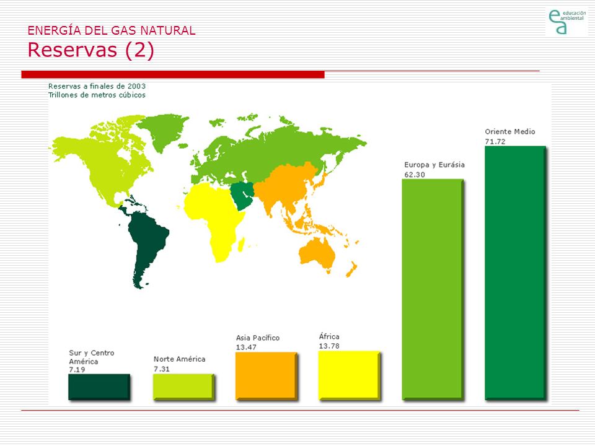Click the value 71.72
The image size is (595, 446).
click(495, 141)
